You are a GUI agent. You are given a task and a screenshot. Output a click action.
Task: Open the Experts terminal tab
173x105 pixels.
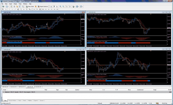coord(36,101)
